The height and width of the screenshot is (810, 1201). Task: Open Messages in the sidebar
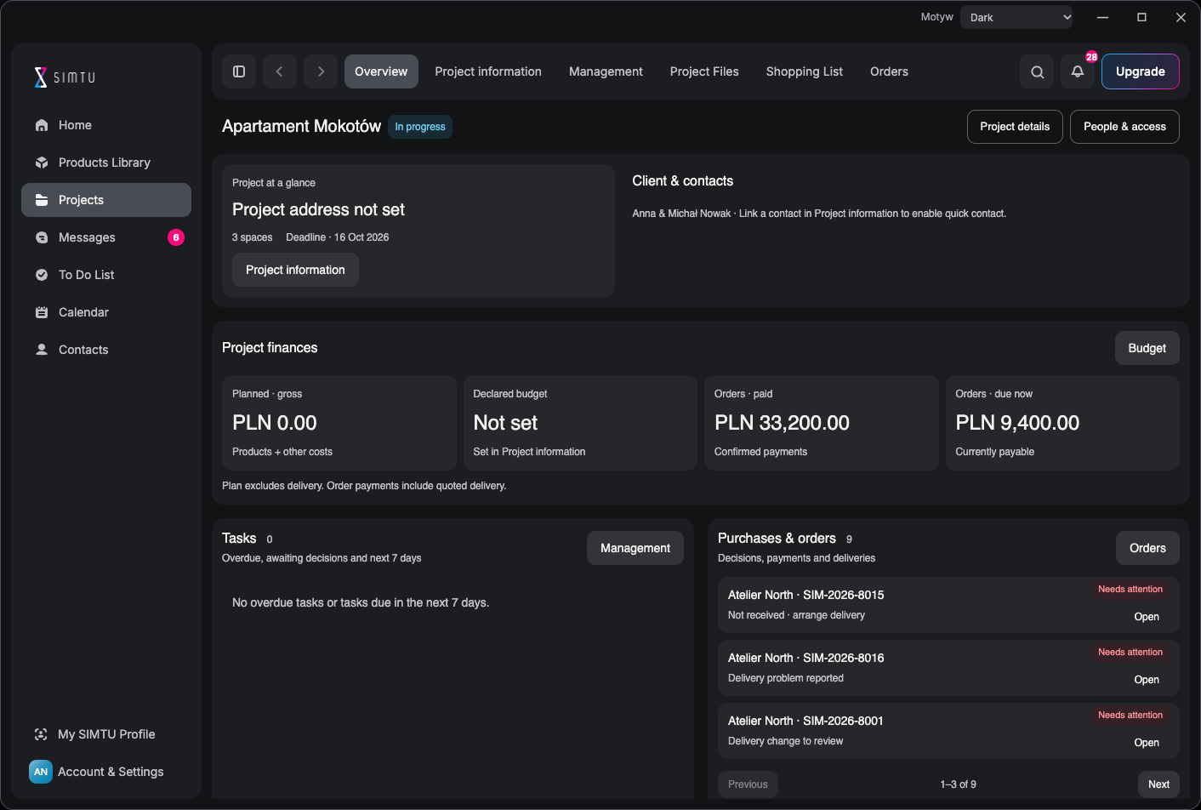[x=106, y=237]
